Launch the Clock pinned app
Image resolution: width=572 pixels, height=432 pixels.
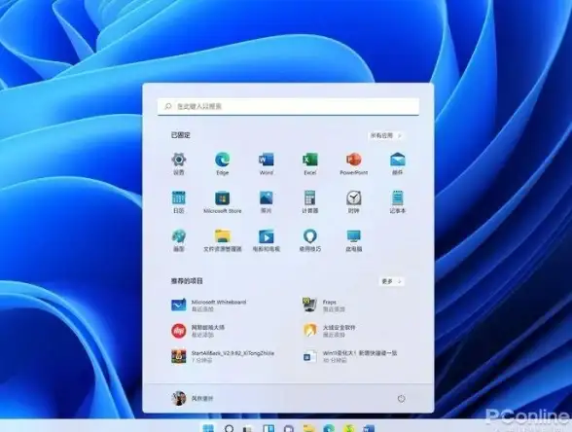pos(353,201)
